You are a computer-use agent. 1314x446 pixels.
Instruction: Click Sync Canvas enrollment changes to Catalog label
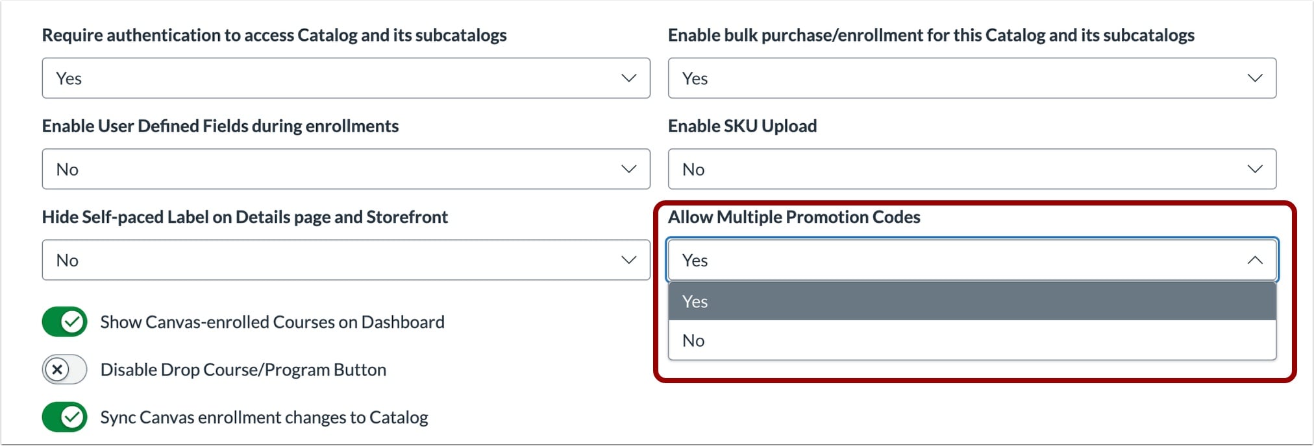[264, 417]
